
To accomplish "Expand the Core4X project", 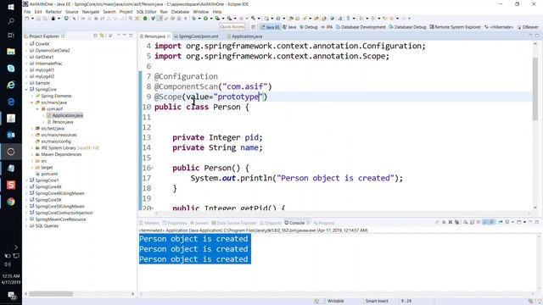I will tap(26, 44).
